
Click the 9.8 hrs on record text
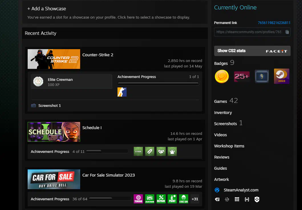[x=187, y=181]
